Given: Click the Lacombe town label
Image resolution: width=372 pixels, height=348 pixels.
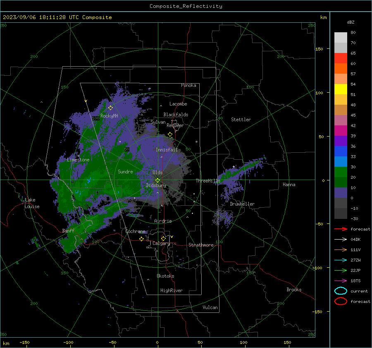Looking at the screenshot, I should click(x=178, y=104).
